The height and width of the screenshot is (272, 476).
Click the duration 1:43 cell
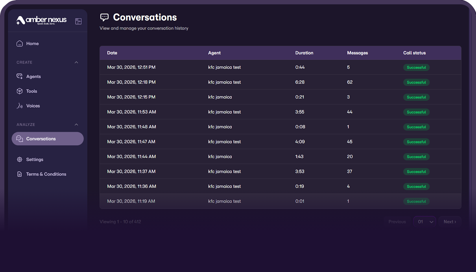pyautogui.click(x=299, y=157)
